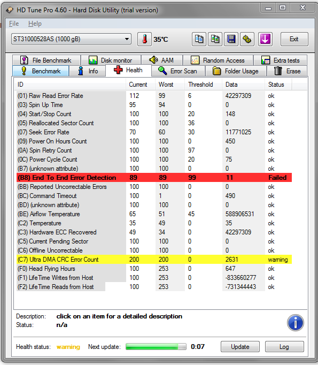Screen dimensions: 318x365
Task: Open the drive selection dropdown ST31000528AS
Action: click(x=71, y=39)
